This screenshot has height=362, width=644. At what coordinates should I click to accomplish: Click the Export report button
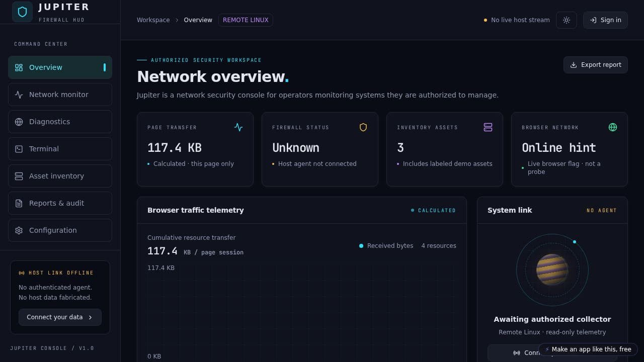click(x=596, y=65)
